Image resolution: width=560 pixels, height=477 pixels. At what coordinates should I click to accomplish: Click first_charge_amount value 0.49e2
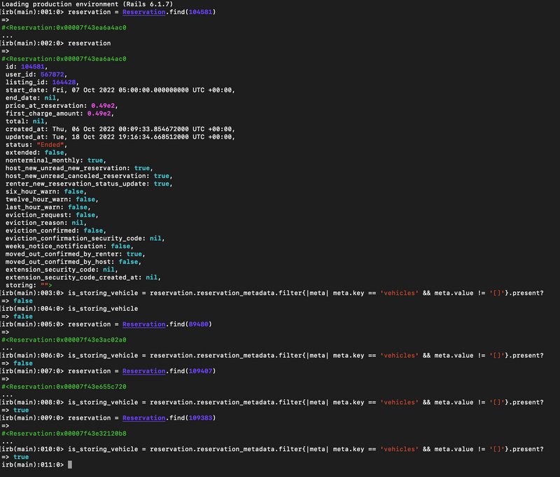coord(99,113)
